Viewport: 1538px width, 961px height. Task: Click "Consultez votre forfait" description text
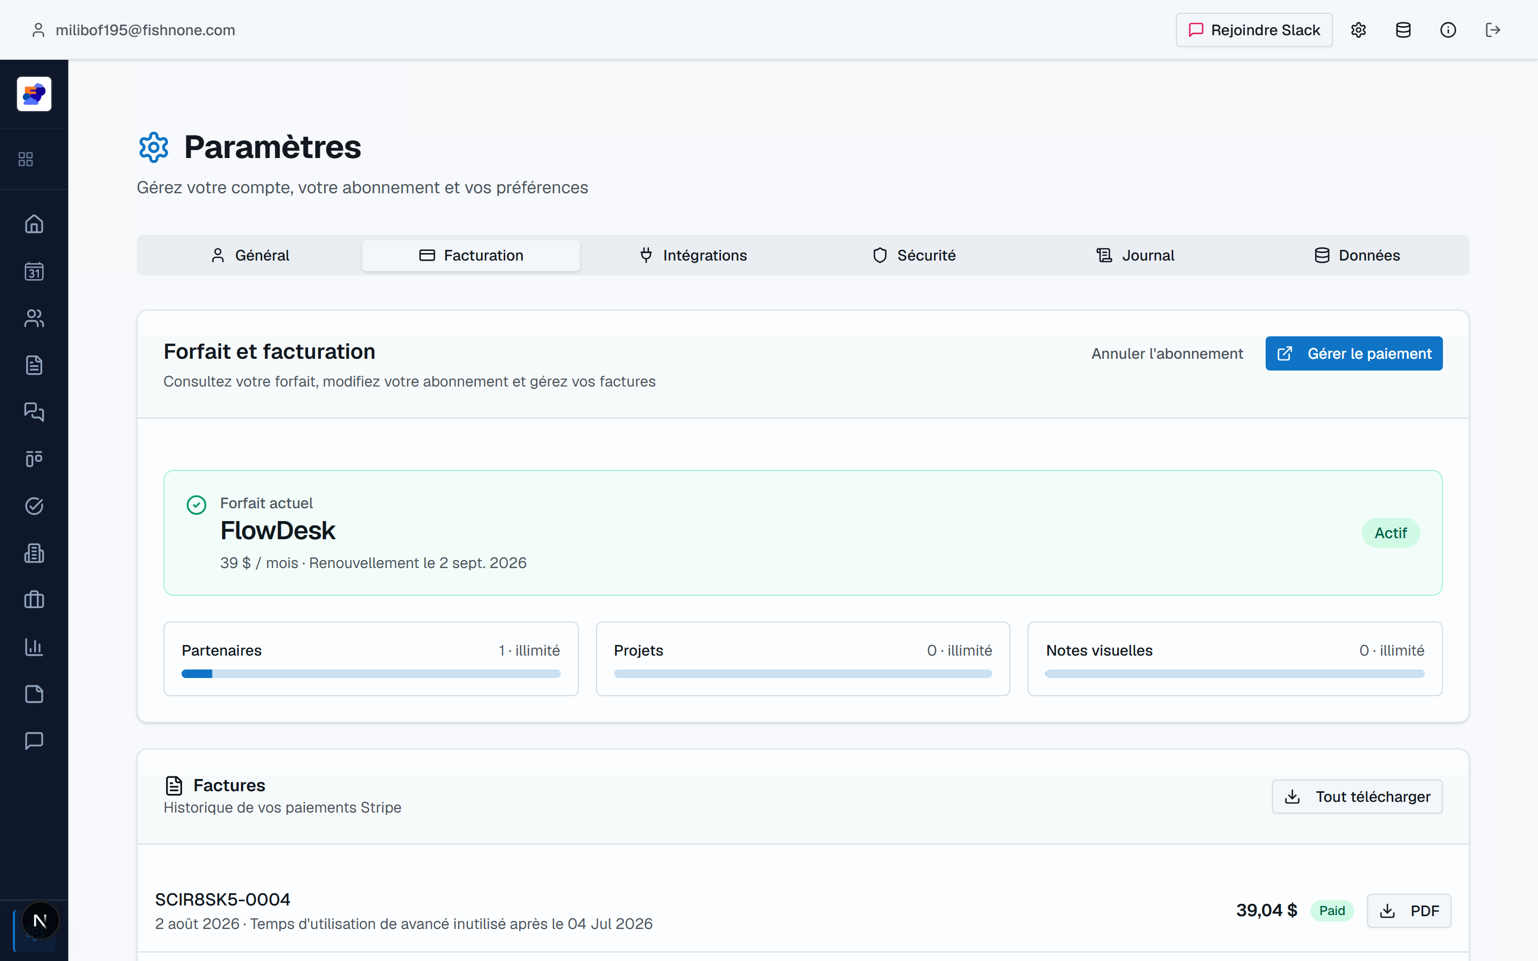click(x=410, y=381)
